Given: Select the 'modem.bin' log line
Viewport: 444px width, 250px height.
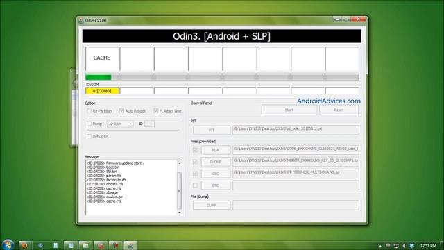Looking at the screenshot, I should [x=105, y=197].
